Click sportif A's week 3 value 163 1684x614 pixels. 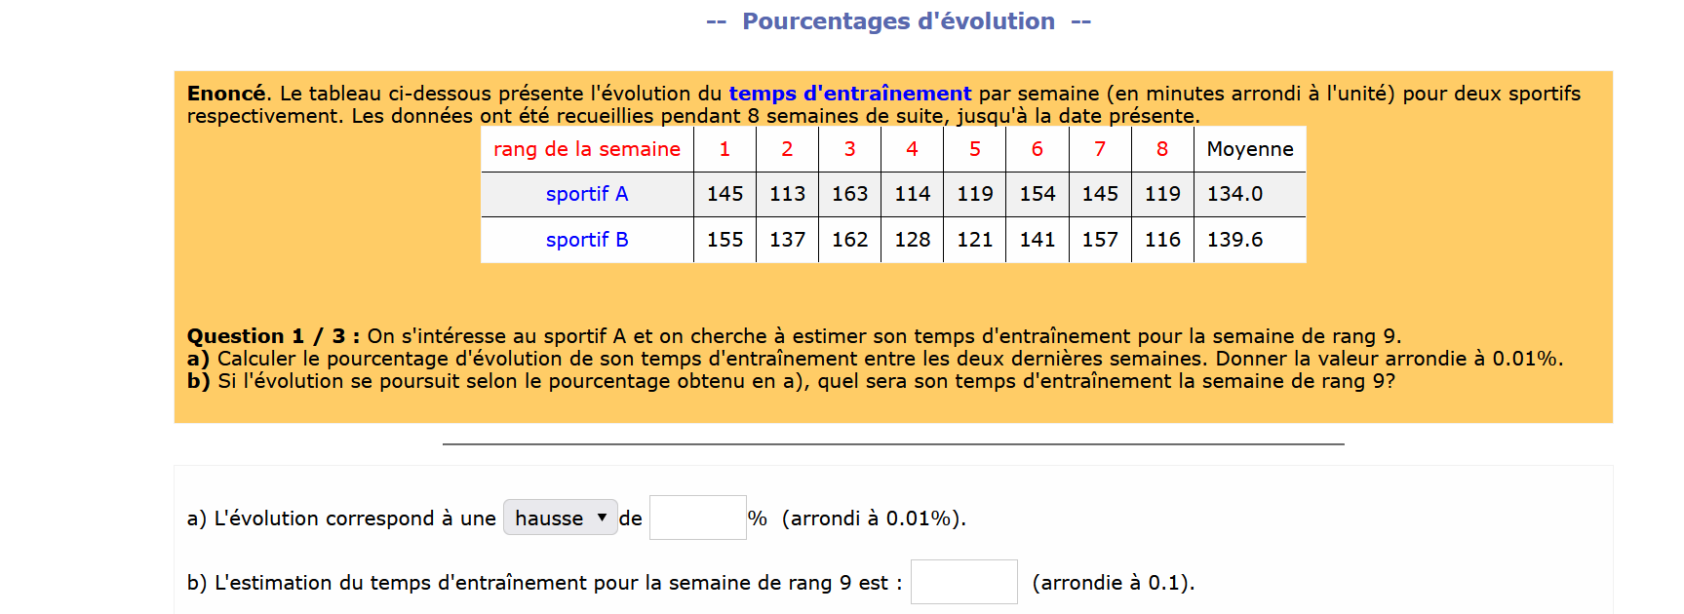pyautogui.click(x=849, y=194)
